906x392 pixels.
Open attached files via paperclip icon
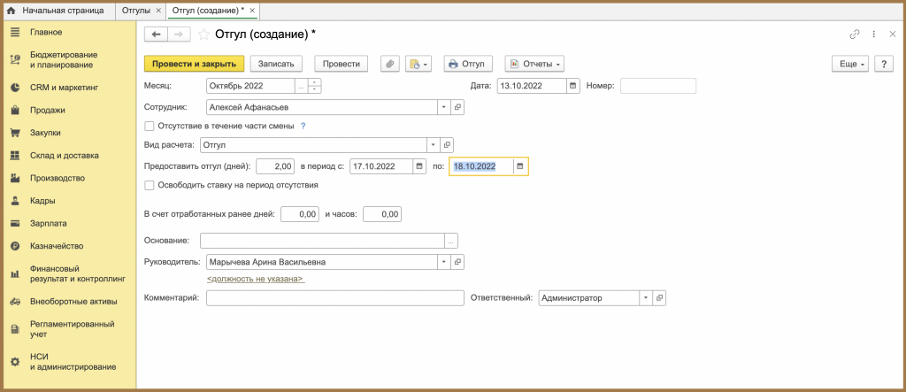[x=390, y=64]
